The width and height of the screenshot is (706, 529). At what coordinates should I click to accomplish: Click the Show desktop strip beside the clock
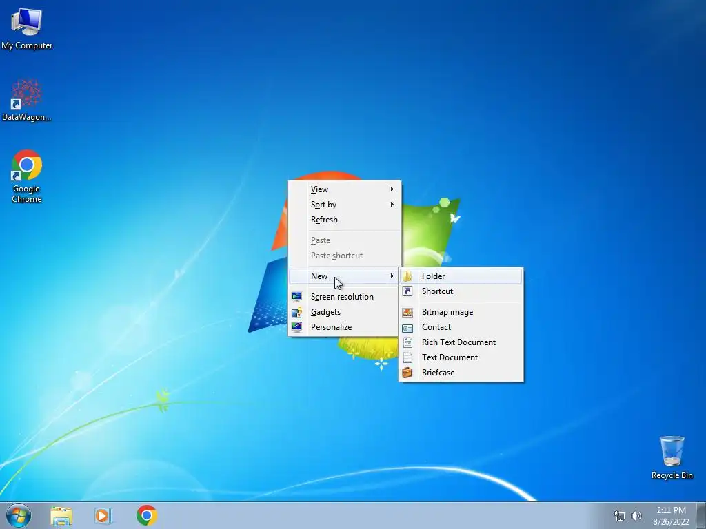point(701,515)
